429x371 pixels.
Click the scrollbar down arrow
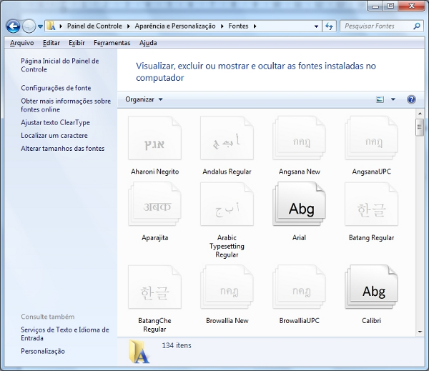tap(420, 332)
